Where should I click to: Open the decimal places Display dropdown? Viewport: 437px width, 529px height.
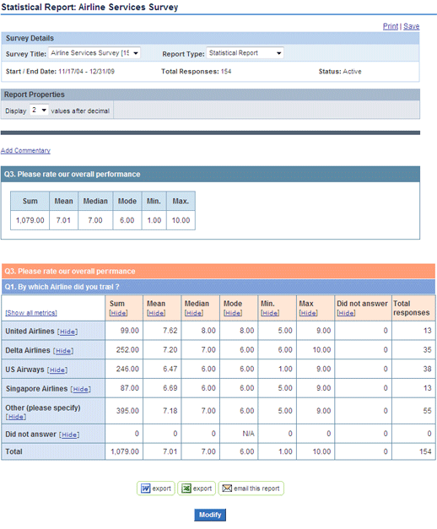point(39,110)
